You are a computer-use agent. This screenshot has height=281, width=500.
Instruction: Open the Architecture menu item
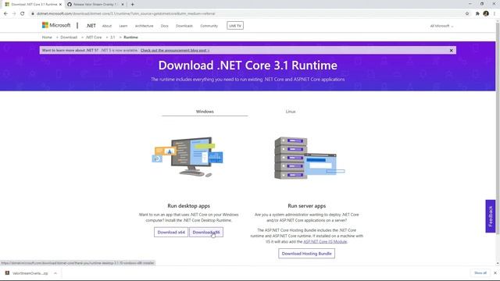point(144,26)
